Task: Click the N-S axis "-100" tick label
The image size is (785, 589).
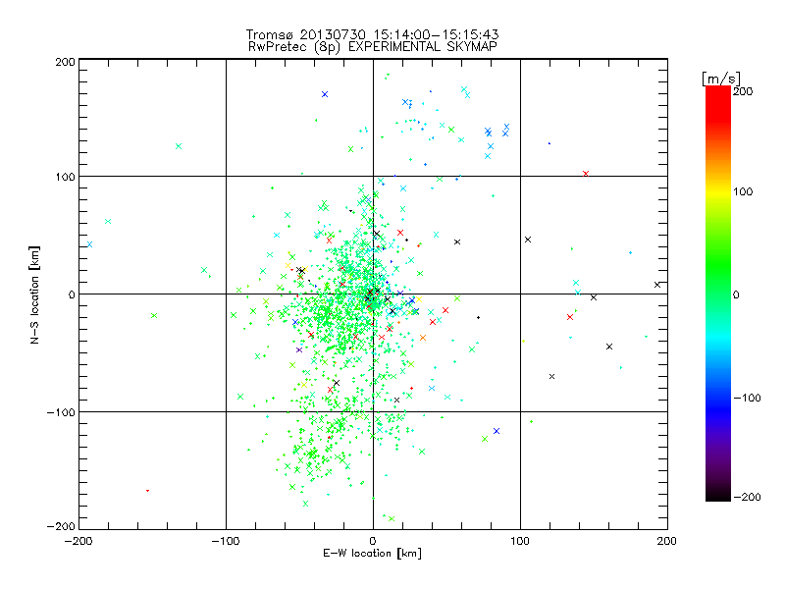Action: 61,412
